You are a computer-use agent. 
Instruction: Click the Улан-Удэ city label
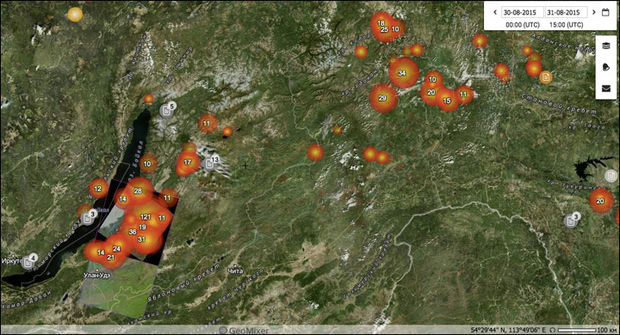(96, 275)
